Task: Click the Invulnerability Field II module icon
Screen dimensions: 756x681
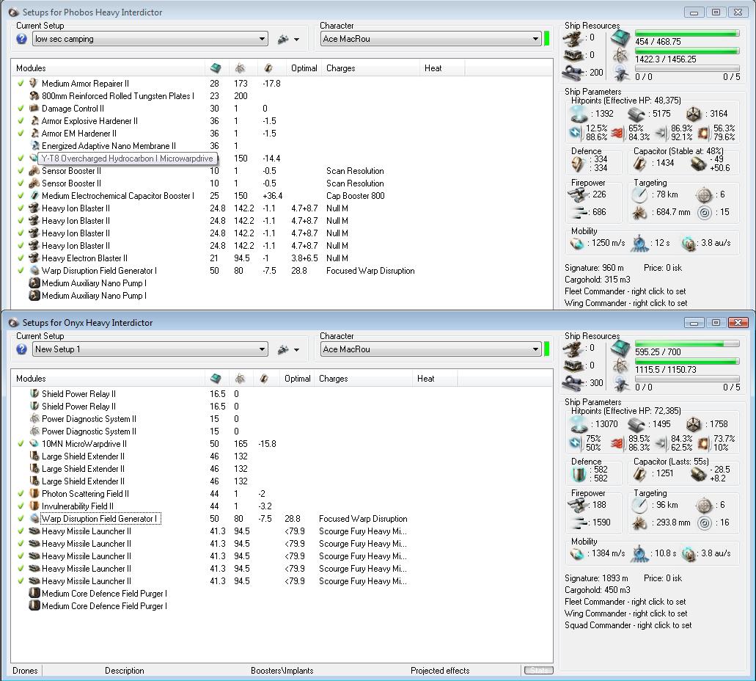Action: [x=34, y=506]
